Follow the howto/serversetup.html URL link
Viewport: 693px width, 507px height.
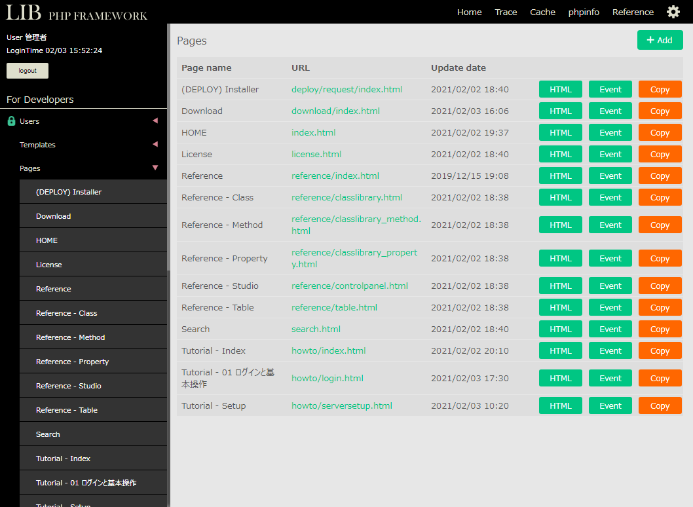pos(341,405)
